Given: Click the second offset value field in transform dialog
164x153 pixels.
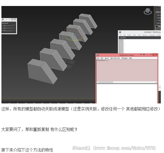Looking at the screenshot, I should [x=7, y=28].
